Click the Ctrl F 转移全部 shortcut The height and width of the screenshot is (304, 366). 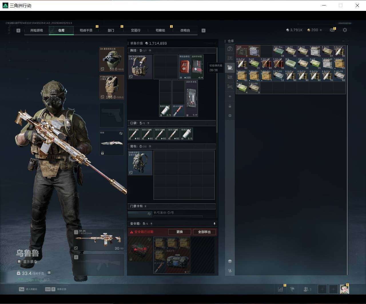pyautogui.click(x=56, y=289)
